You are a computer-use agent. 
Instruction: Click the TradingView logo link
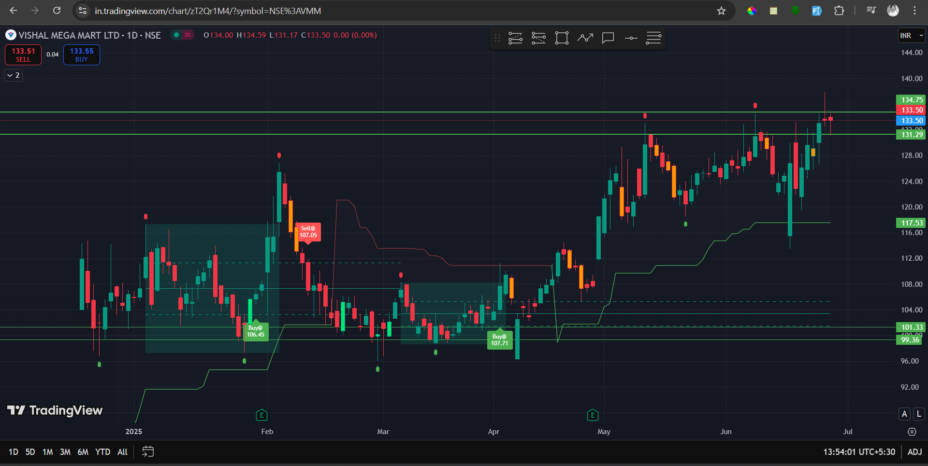point(55,410)
